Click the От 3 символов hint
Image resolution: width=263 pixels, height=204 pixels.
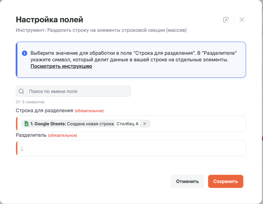30,102
